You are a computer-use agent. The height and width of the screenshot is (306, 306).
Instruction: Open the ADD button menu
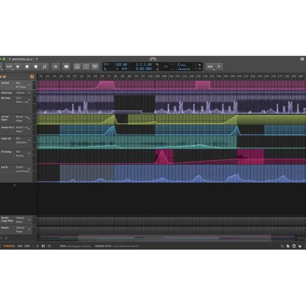210,67
